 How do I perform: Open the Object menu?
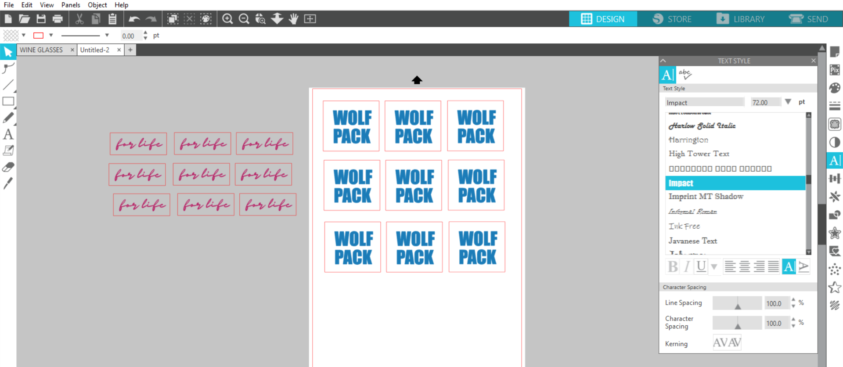click(97, 5)
